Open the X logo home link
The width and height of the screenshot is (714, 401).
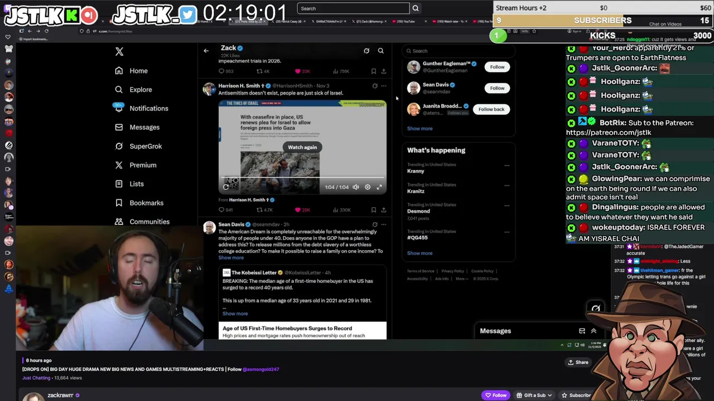(x=119, y=51)
